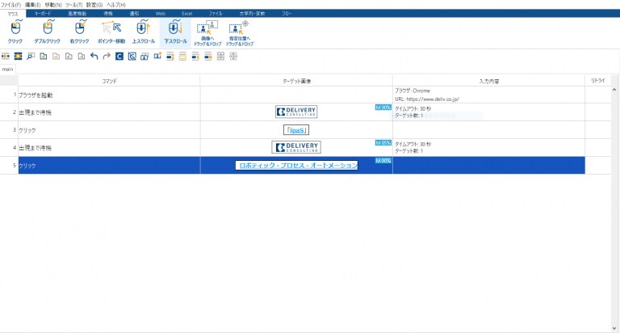Screen dimensions: 620x333
Task: Click the folder-with-minus icon in toolbar
Action: [57, 57]
